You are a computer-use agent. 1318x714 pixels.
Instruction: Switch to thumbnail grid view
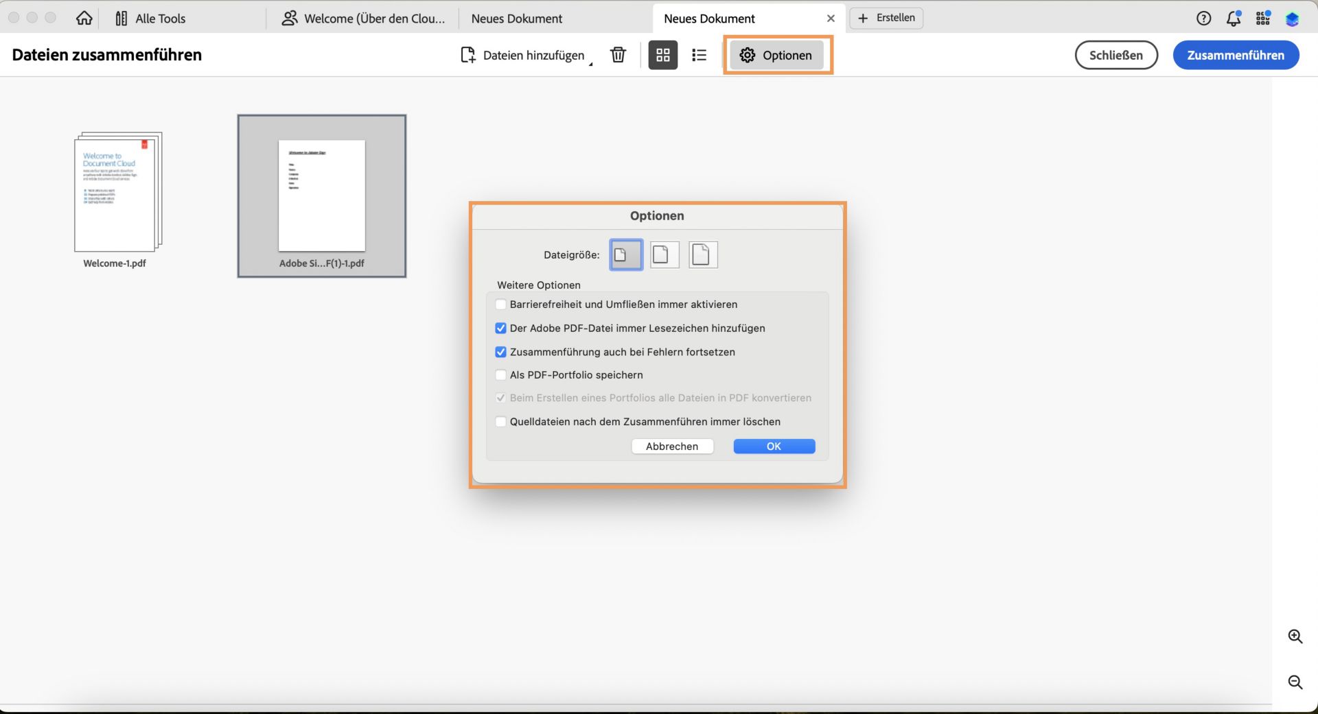point(662,55)
